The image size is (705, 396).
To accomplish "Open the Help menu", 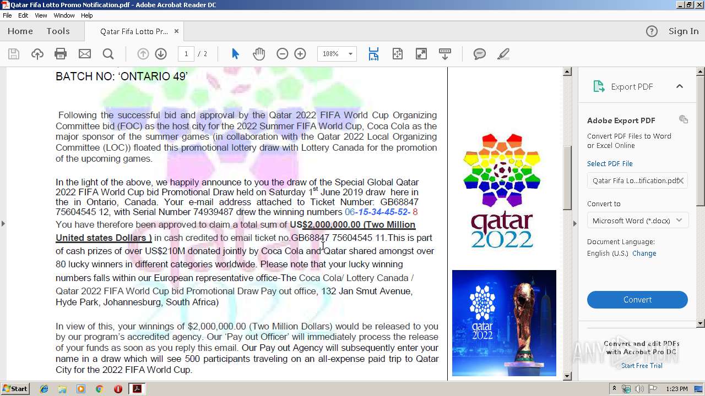I will [87, 15].
